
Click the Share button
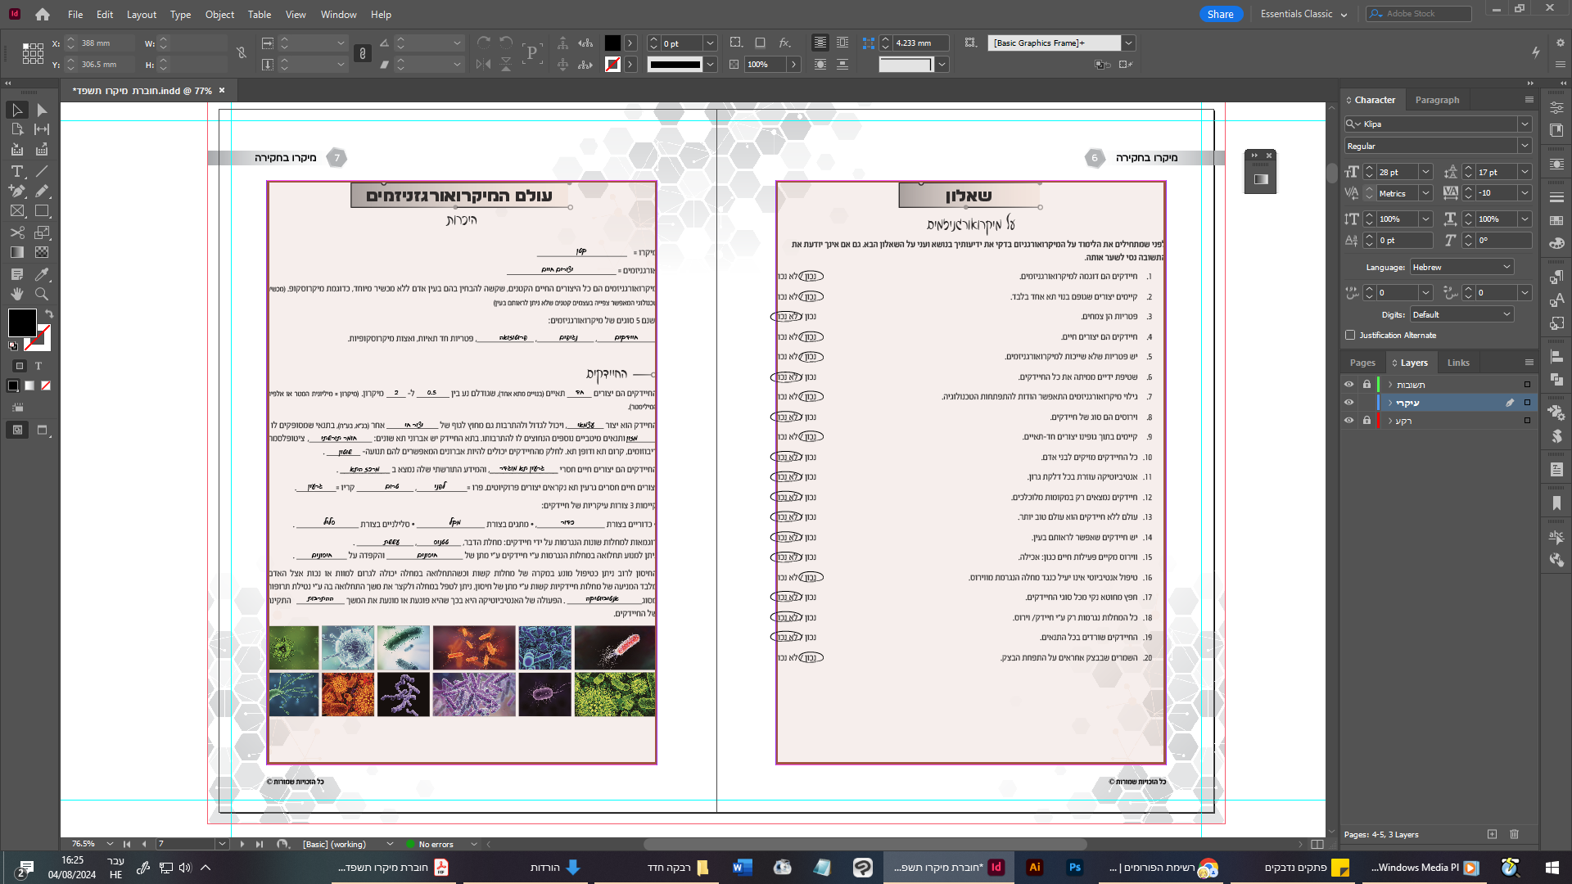[1220, 14]
